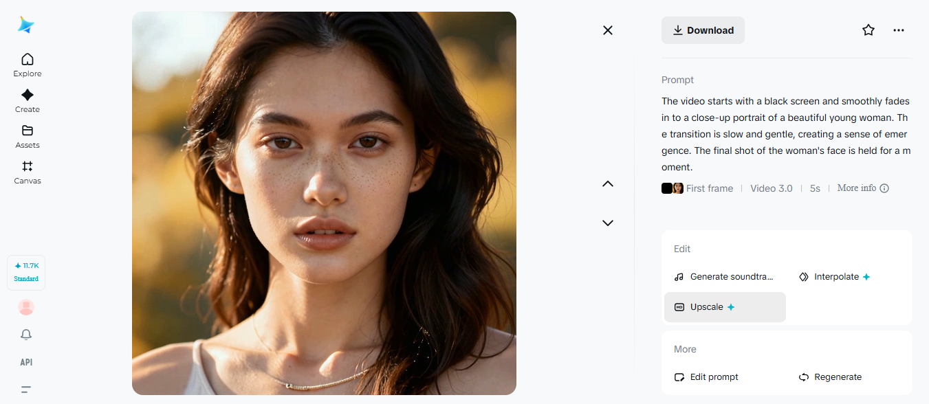Image resolution: width=929 pixels, height=404 pixels.
Task: Download the generated video
Action: click(703, 30)
